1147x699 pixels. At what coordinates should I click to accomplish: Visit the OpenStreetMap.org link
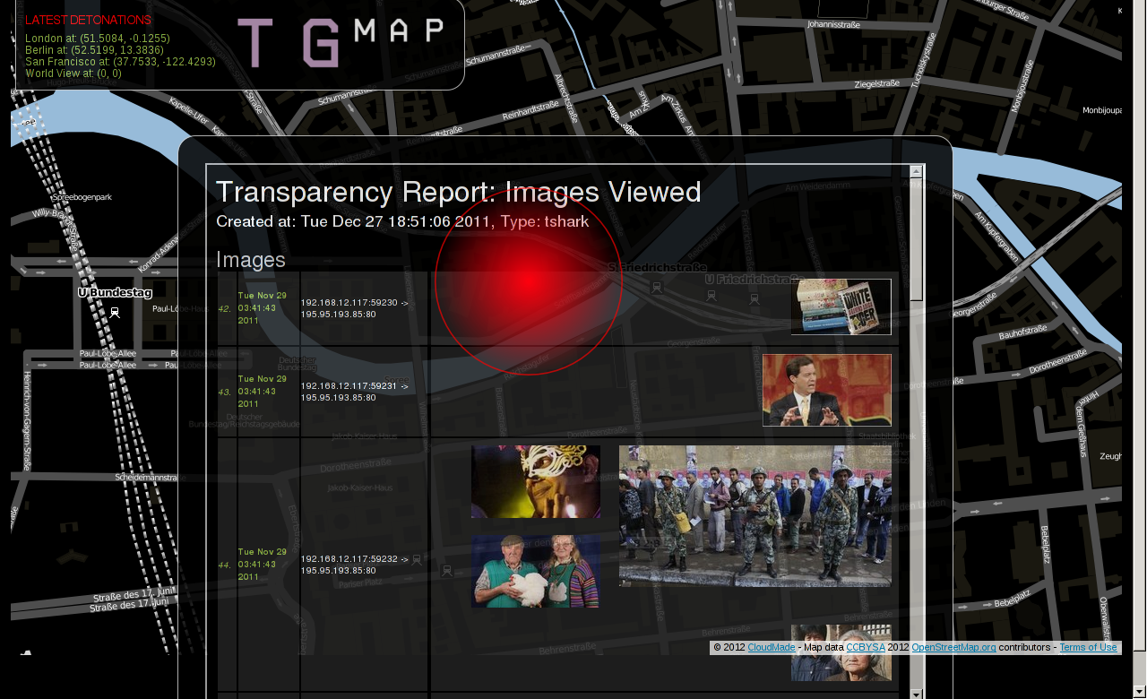[x=953, y=647]
